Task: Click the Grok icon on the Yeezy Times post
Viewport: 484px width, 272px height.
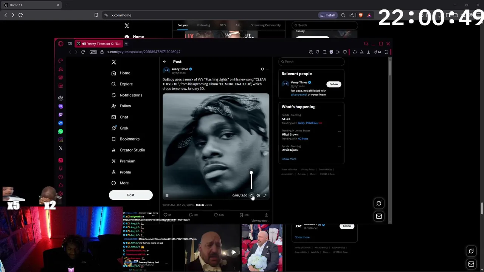Action: click(x=262, y=69)
